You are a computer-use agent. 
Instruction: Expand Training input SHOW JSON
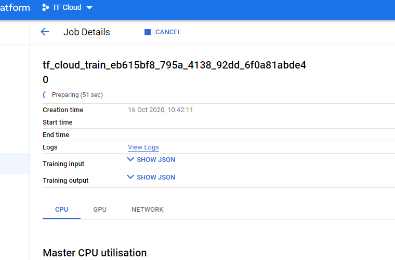click(151, 160)
